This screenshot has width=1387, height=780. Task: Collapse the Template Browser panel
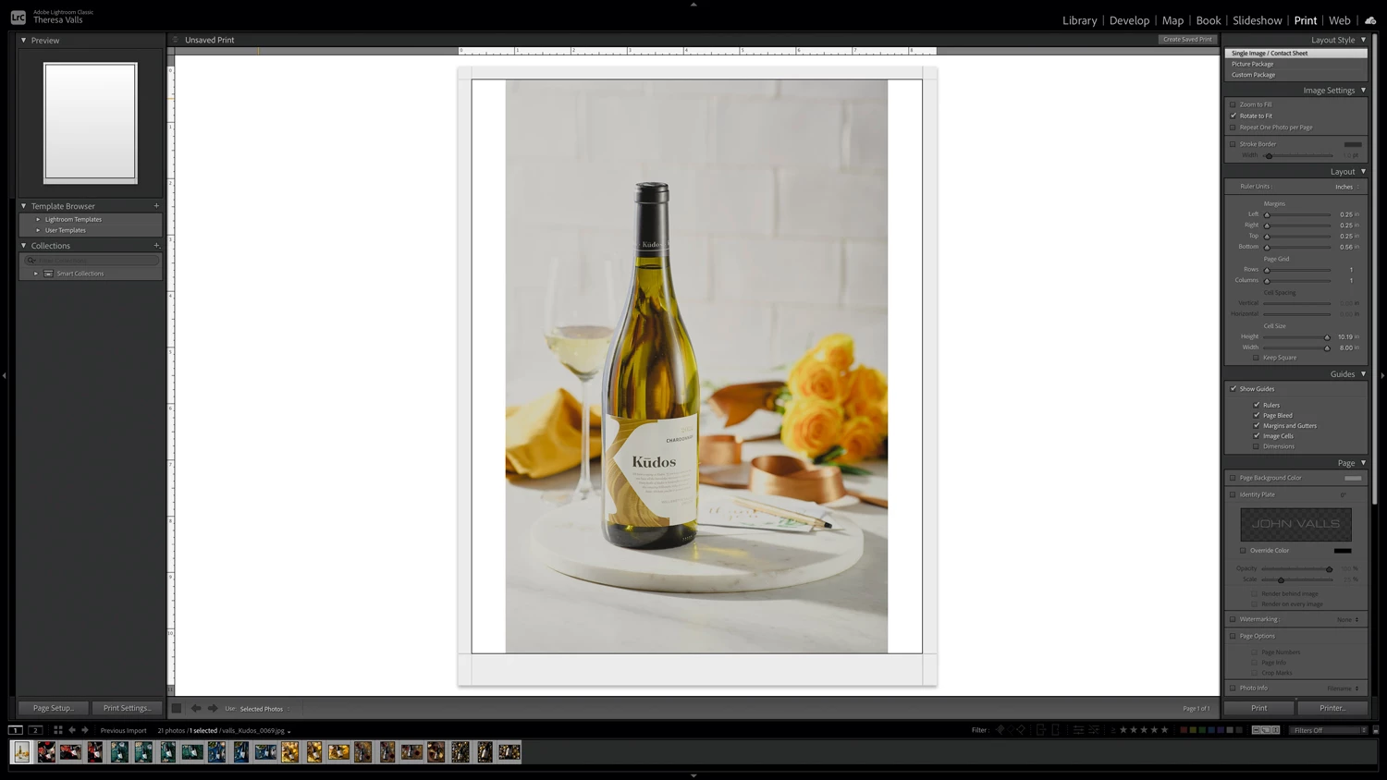click(x=24, y=206)
